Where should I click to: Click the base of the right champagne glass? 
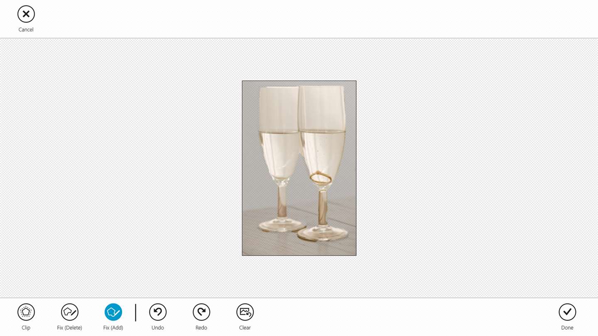click(323, 234)
